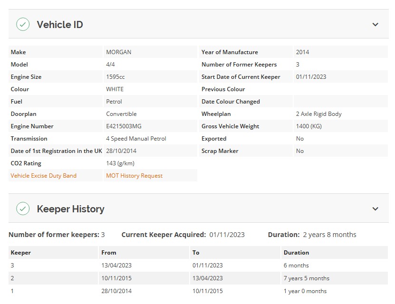Click the Keeper History green checkmark icon
Screen dimensions: 395x304
[x=23, y=209]
